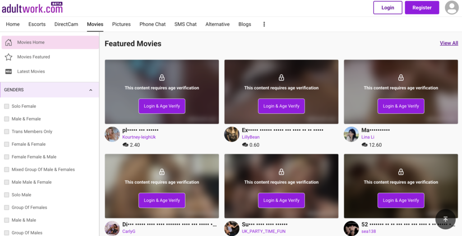Check the Female Female & Male checkbox
Viewport: 462px width, 236px height.
click(x=6, y=157)
